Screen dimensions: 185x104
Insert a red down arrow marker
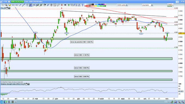(62, 5)
